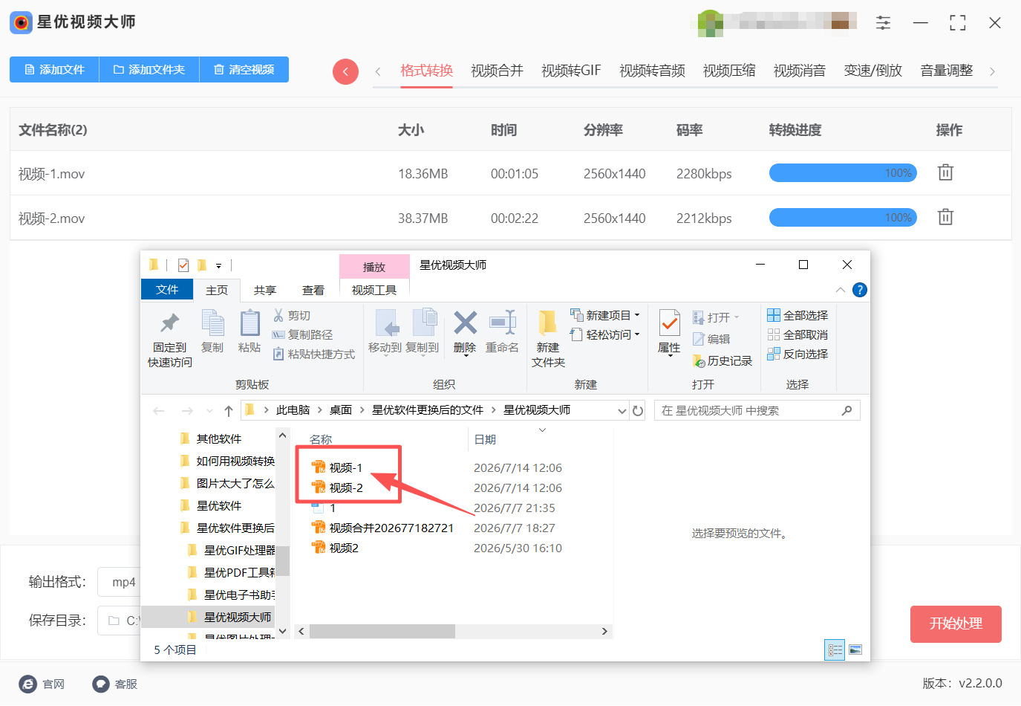Switch to the 视频压缩 tab

click(729, 71)
